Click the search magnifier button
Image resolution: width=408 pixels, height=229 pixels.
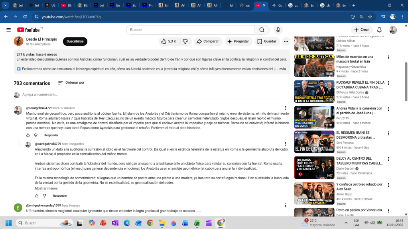pos(262,30)
